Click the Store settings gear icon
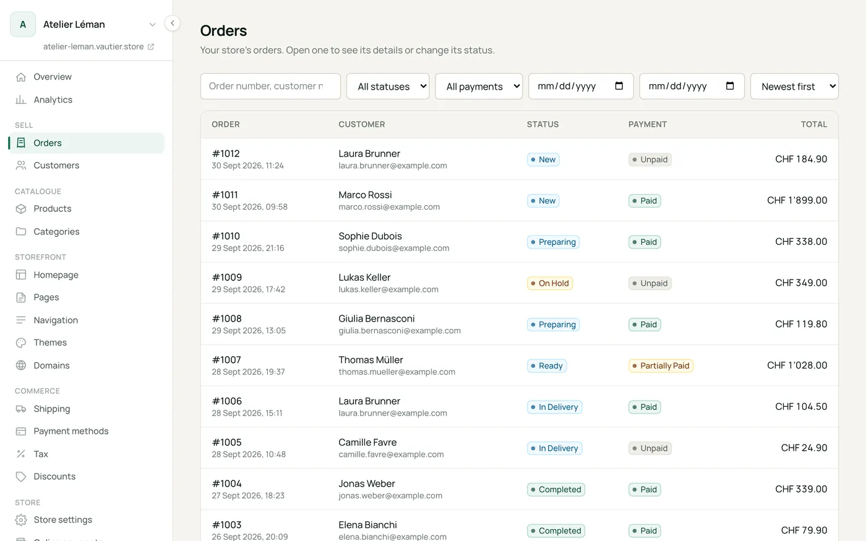This screenshot has width=866, height=541. 21,520
